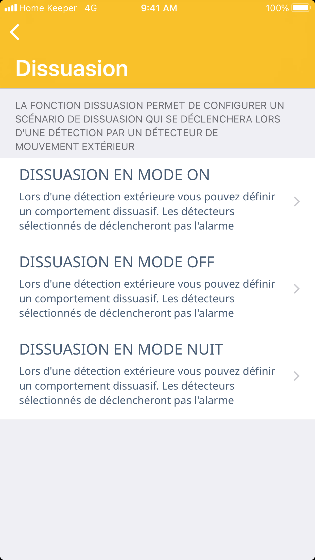The image size is (315, 560).
Task: Expand the Dissuasion en mode NUIT chevron
Action: pos(296,376)
